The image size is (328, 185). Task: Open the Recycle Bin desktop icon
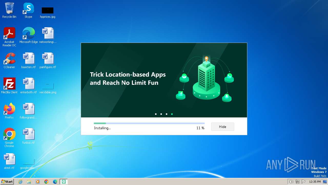coord(9,10)
